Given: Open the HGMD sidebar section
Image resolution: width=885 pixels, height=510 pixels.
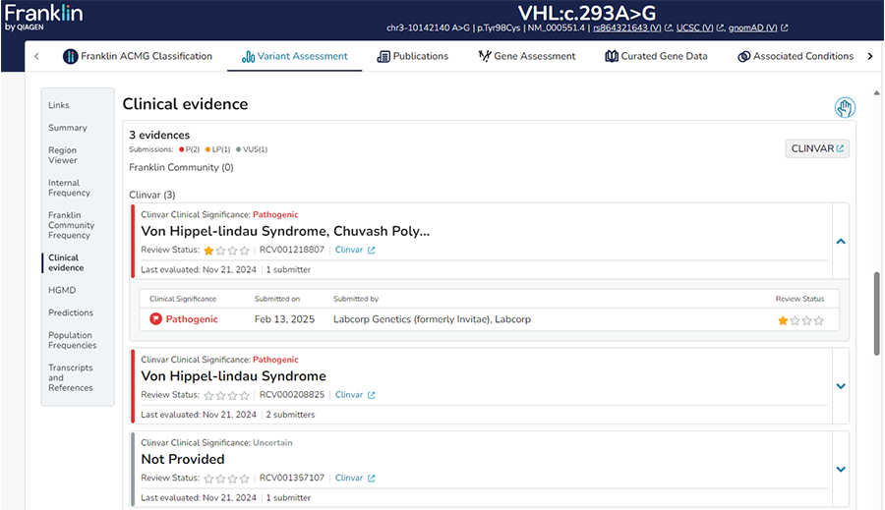Looking at the screenshot, I should tap(61, 290).
